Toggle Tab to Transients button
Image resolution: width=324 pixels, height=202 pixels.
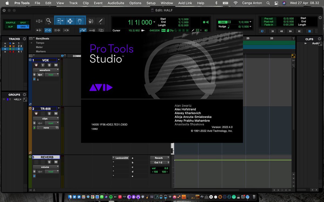pyautogui.click(x=39, y=30)
